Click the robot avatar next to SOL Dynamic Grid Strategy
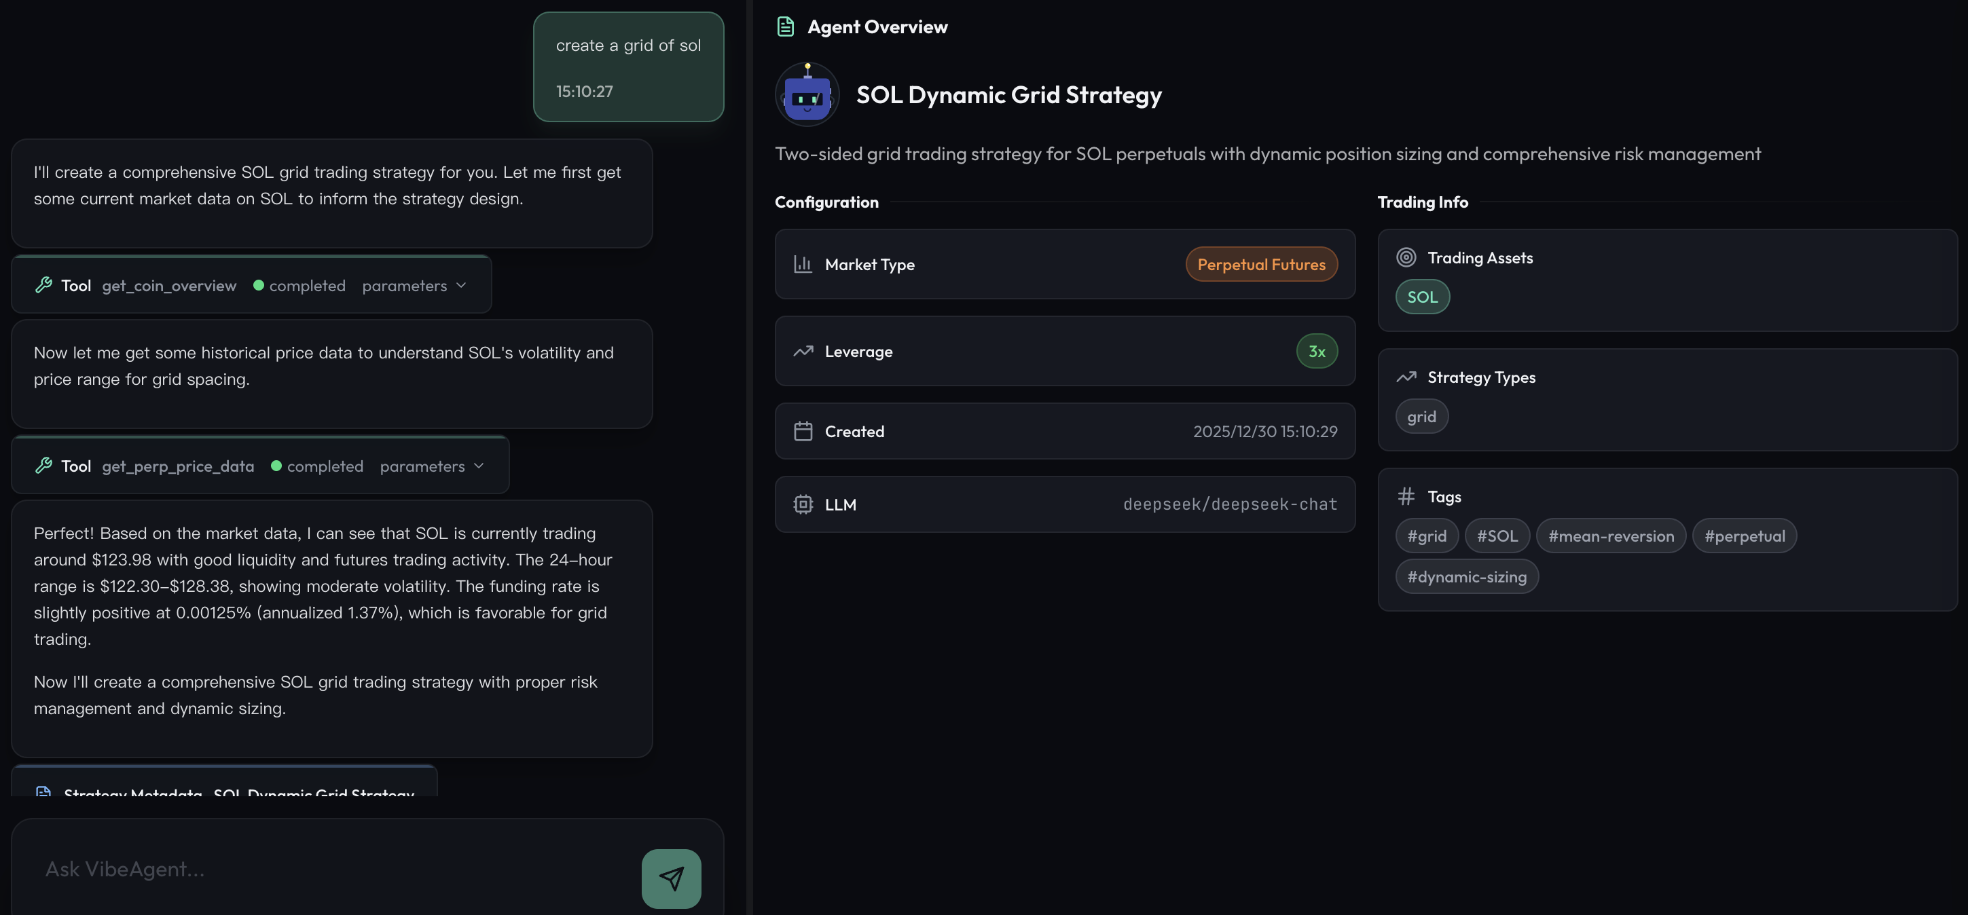Viewport: 1968px width, 915px height. point(807,94)
